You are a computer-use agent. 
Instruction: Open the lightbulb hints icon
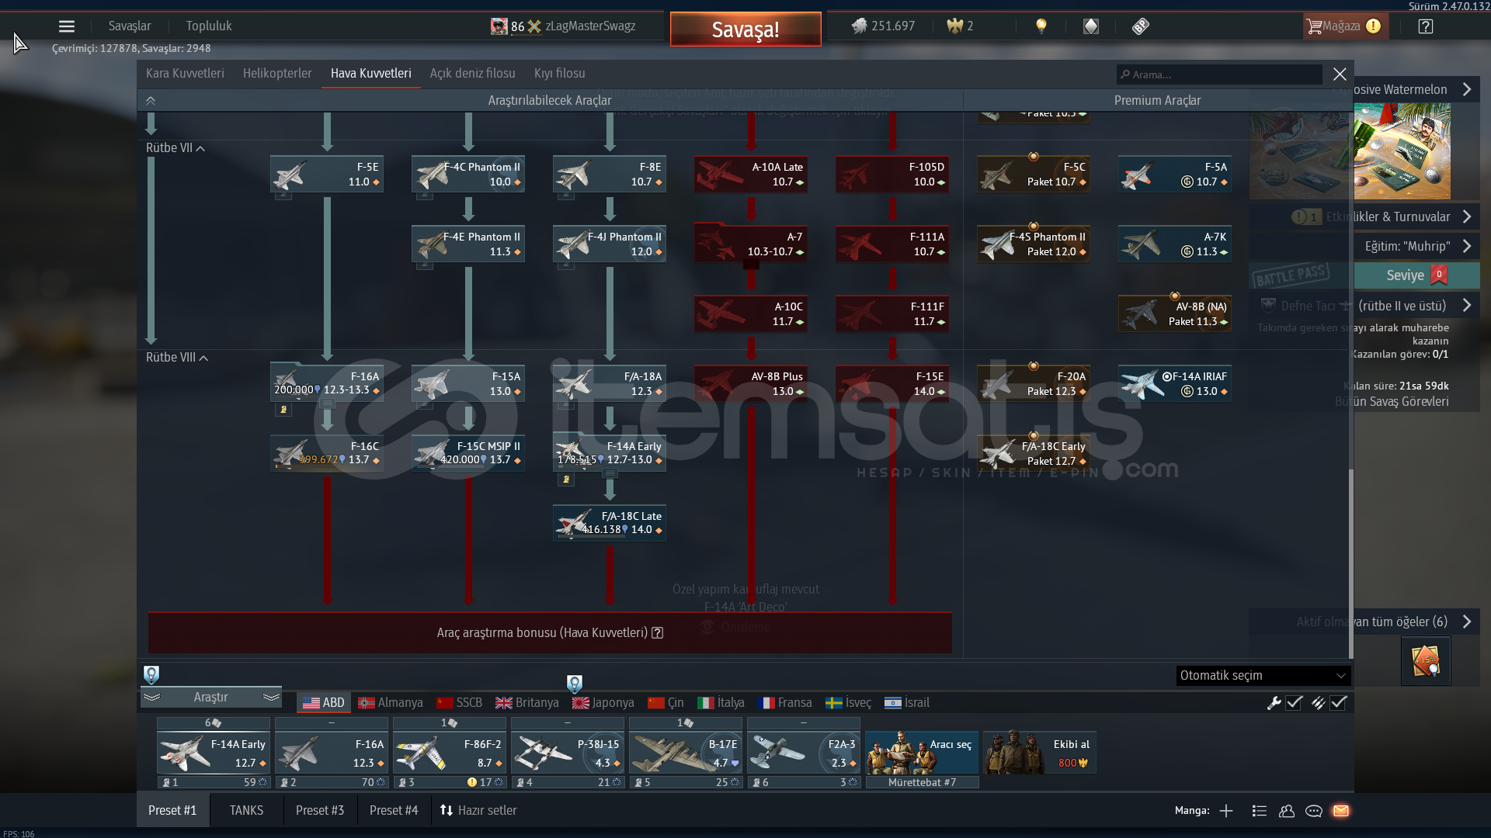click(1041, 26)
